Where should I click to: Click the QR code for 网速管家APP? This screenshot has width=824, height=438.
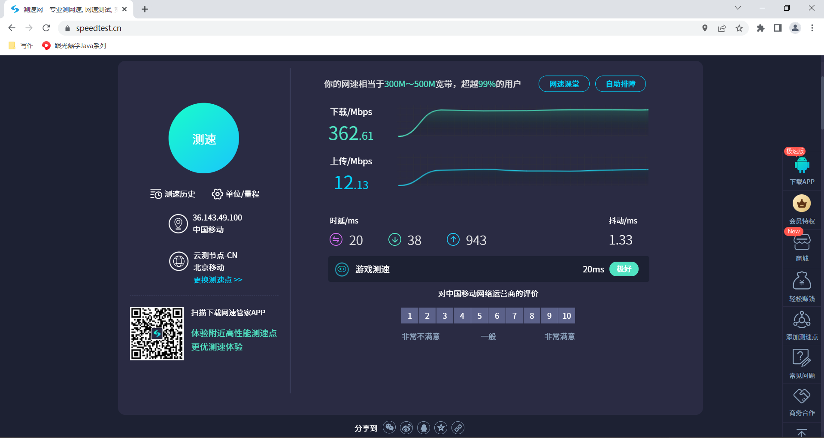[157, 333]
